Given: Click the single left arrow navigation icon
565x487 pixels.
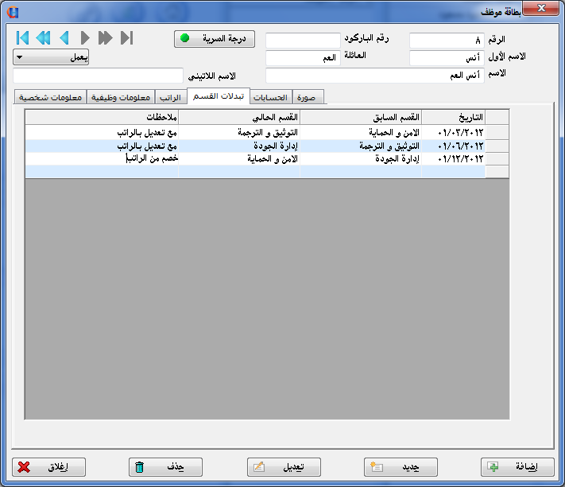Looking at the screenshot, I should 64,38.
